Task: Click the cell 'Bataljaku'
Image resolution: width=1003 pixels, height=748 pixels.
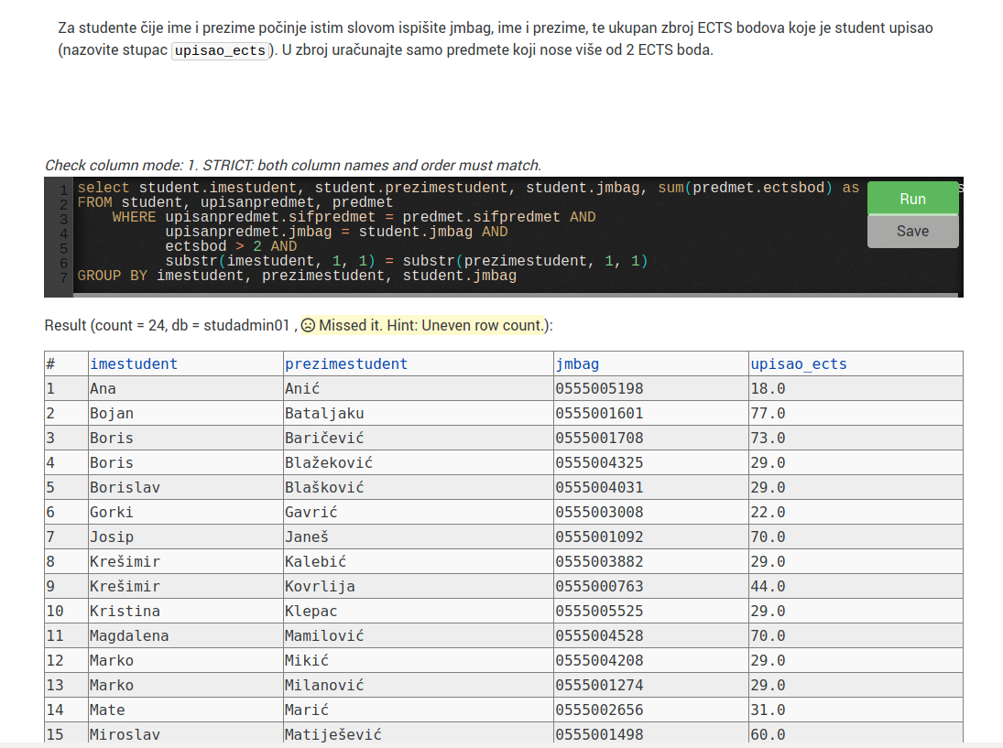Action: click(419, 414)
